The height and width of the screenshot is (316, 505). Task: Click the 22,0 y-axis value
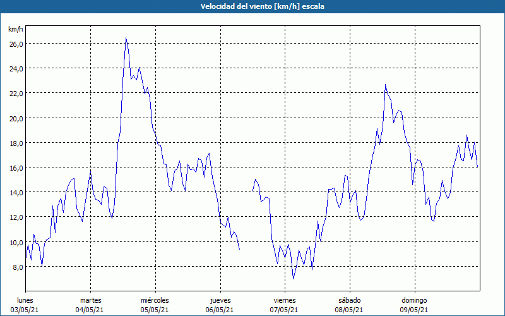(16, 94)
